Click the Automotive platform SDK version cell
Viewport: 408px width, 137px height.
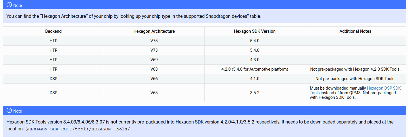click(x=255, y=69)
